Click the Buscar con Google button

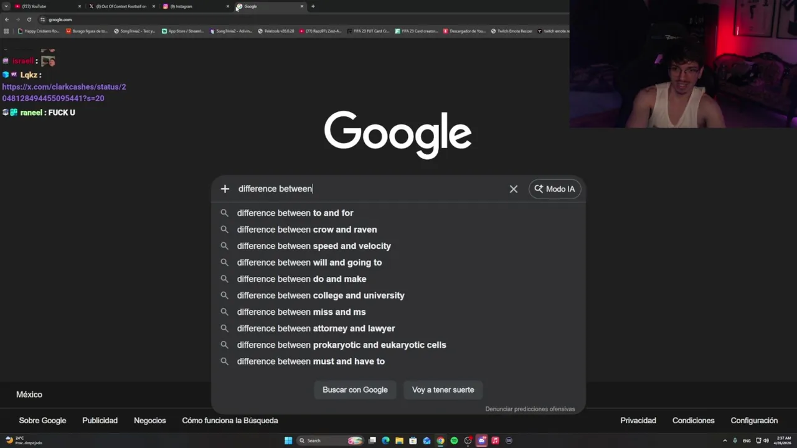(x=355, y=390)
